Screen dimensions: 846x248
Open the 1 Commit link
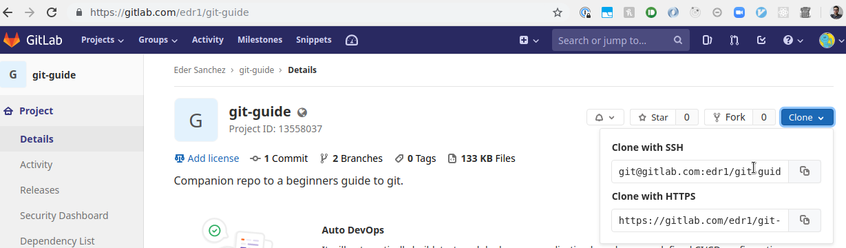(279, 158)
